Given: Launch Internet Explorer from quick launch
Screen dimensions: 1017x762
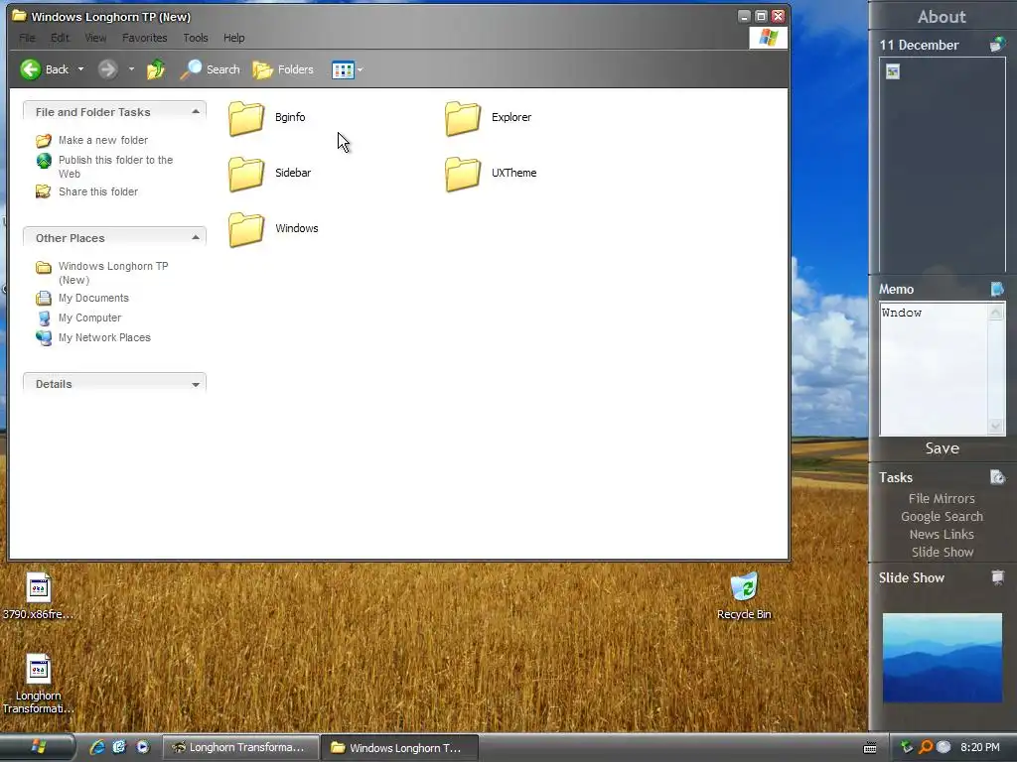Looking at the screenshot, I should click(97, 747).
